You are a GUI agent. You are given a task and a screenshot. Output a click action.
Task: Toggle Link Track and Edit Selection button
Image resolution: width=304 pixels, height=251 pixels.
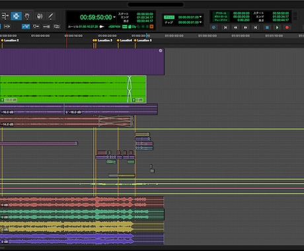click(x=36, y=26)
